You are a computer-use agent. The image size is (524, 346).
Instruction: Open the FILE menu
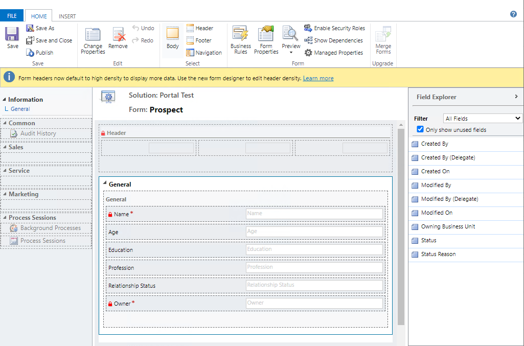click(11, 15)
